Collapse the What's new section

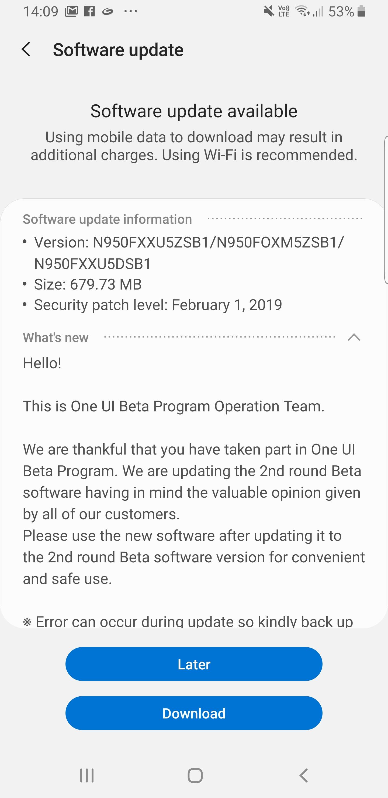click(x=354, y=337)
